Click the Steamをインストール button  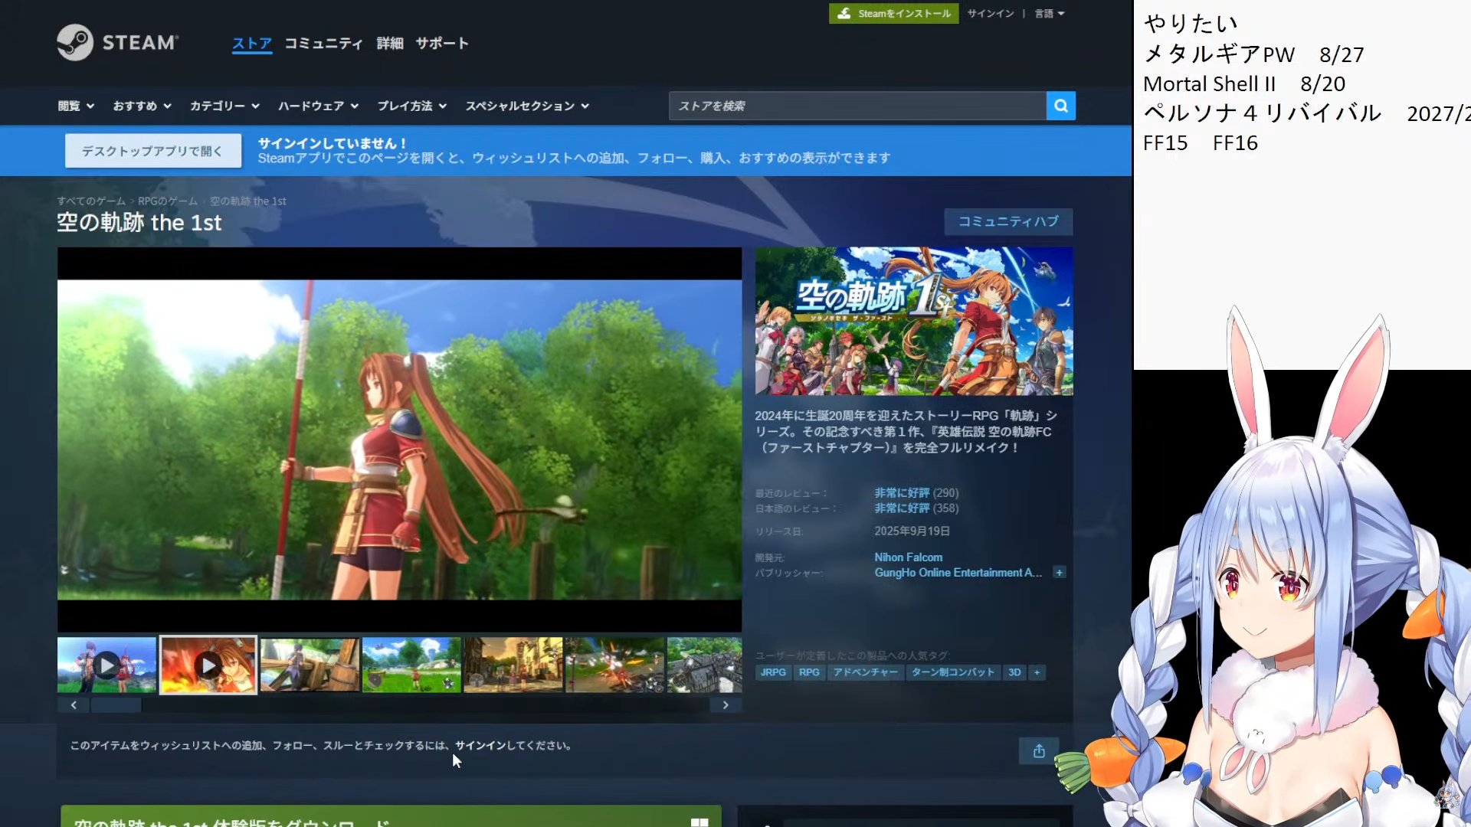point(893,14)
